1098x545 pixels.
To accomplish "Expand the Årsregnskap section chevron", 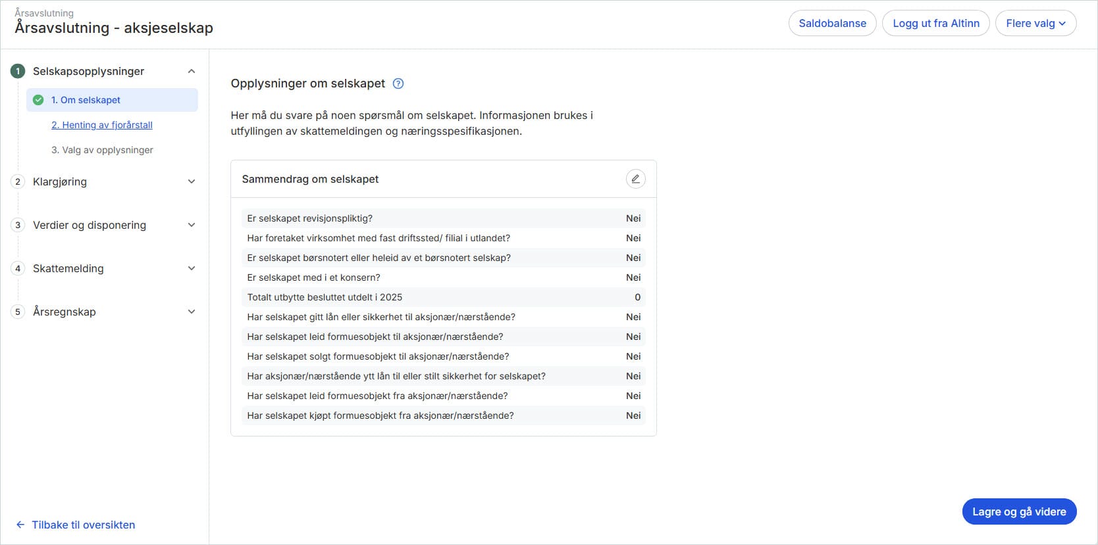I will point(192,312).
